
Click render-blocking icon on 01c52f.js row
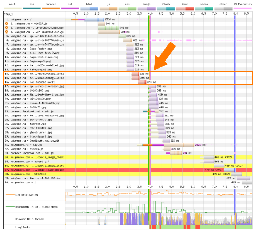pos(7,23)
